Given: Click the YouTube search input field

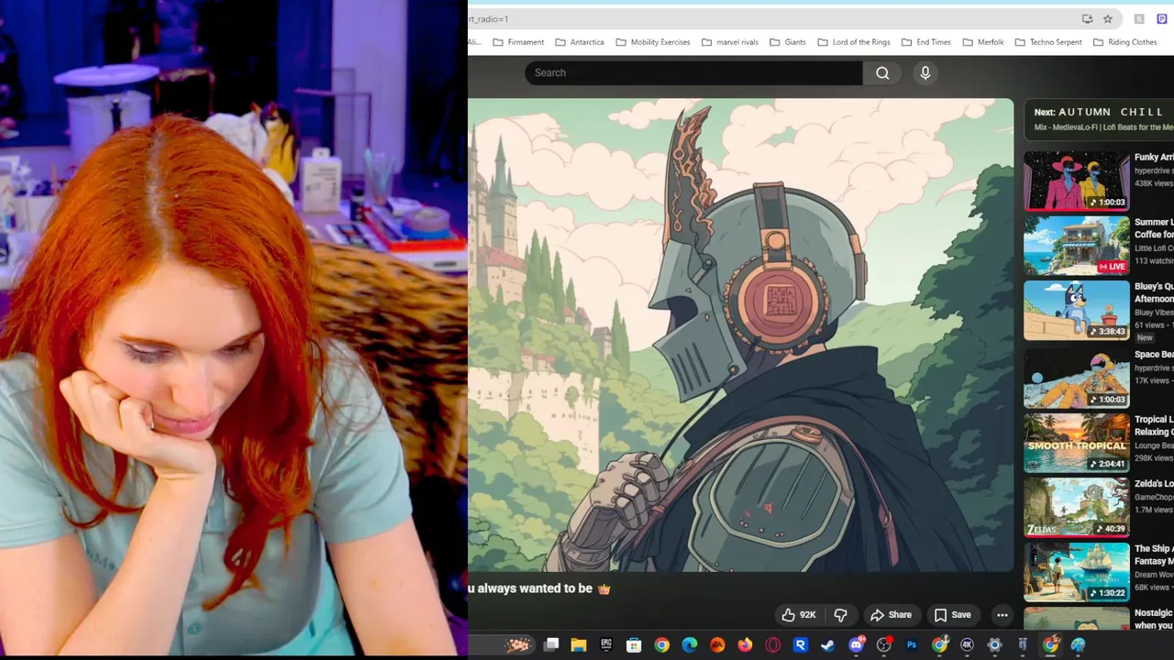Looking at the screenshot, I should pos(693,73).
